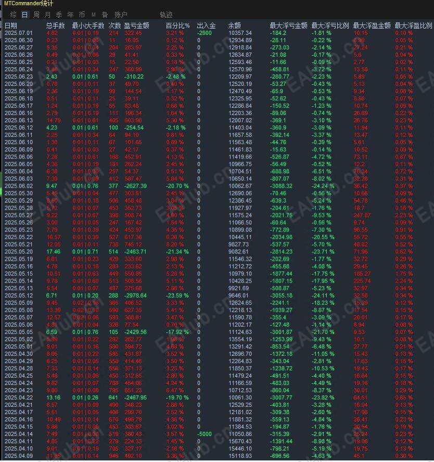Click the loss value -310.22

coord(134,76)
